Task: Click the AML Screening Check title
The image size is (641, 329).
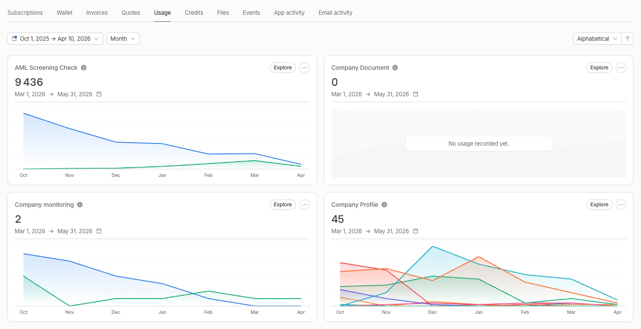Action: pos(46,68)
